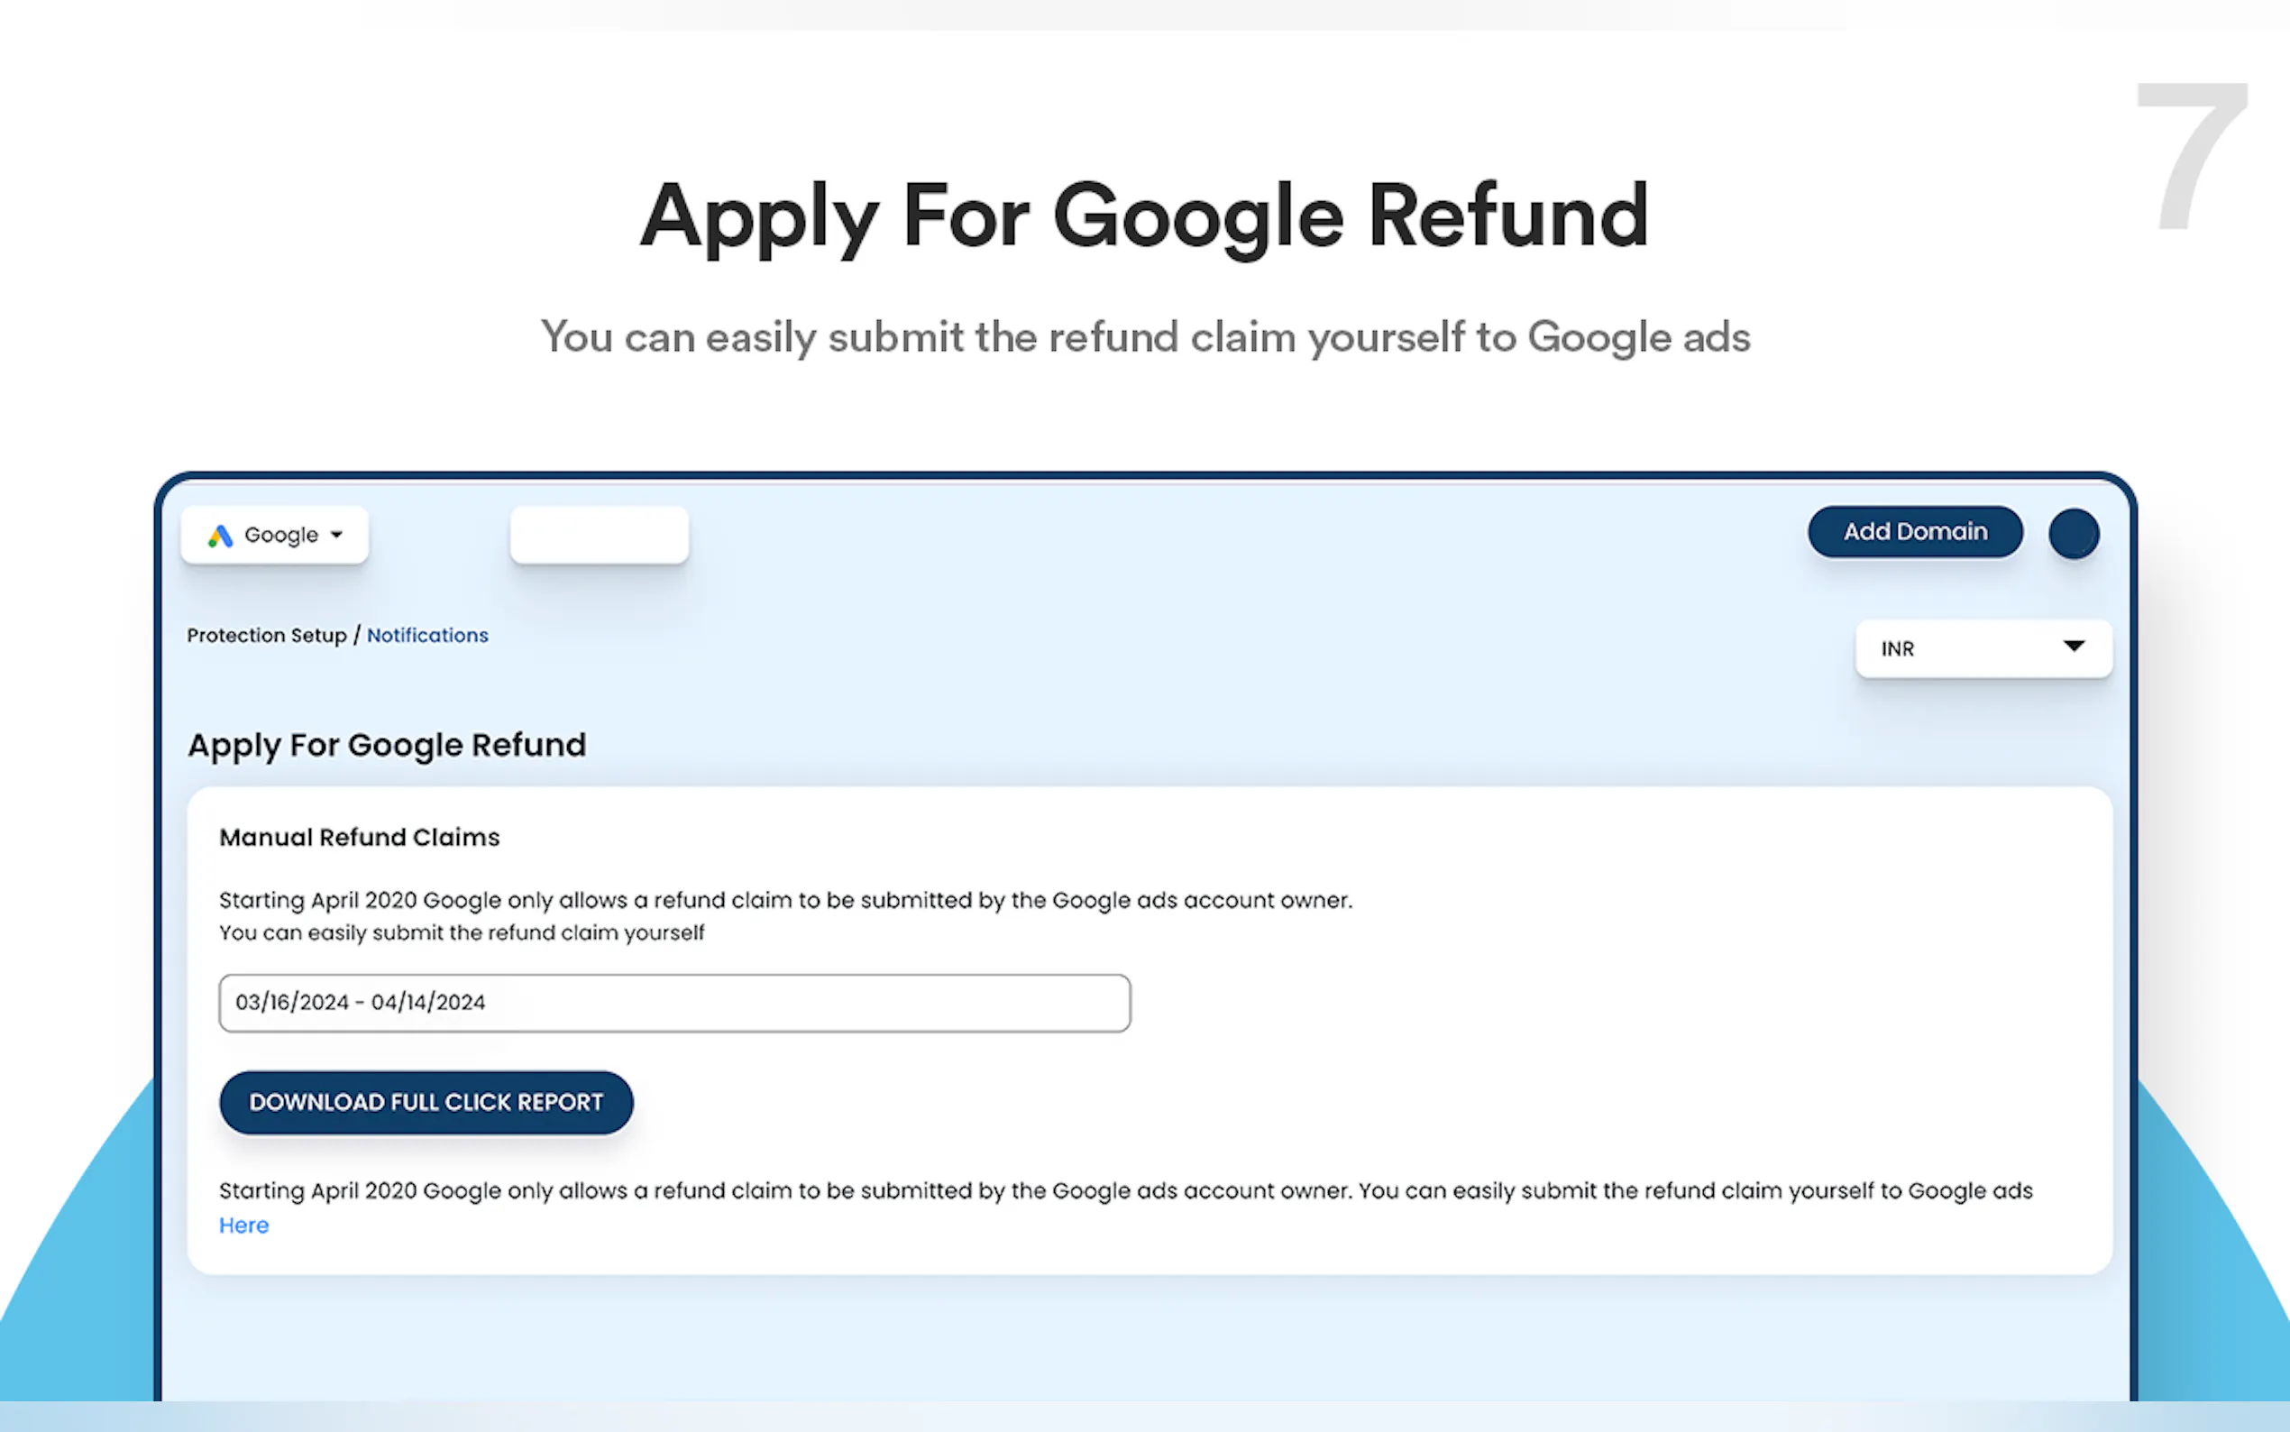
Task: Follow the "Here" refund claim link
Action: pyautogui.click(x=243, y=1225)
